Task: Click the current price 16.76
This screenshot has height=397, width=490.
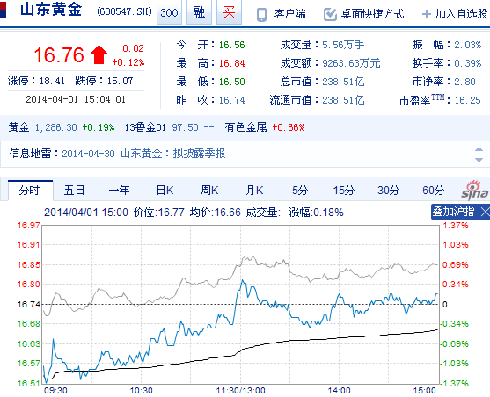Action: [59, 55]
